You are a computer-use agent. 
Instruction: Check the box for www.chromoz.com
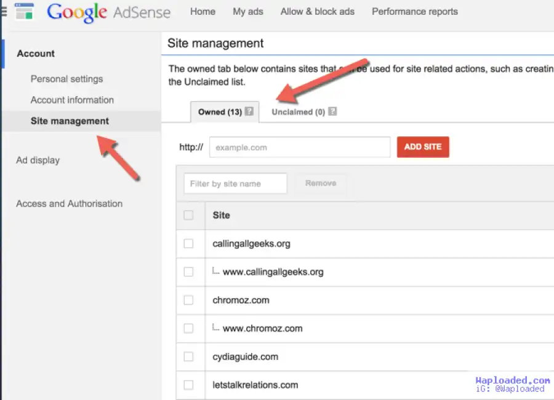pyautogui.click(x=189, y=329)
